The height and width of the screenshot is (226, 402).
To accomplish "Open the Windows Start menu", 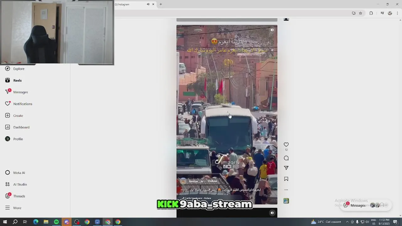I will 5,222.
